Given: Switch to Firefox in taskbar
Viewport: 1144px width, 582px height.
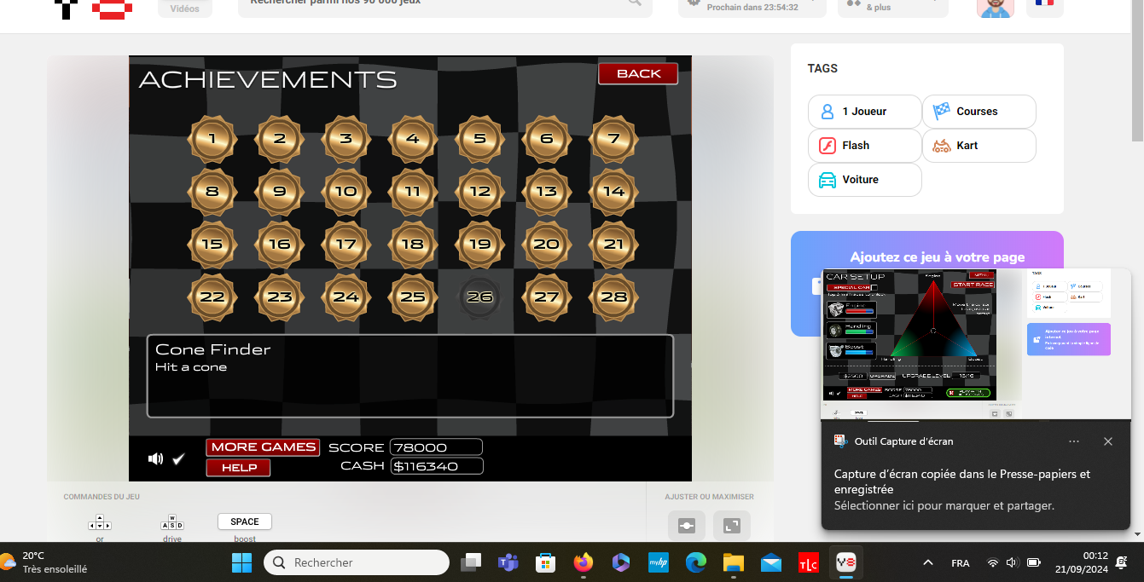Looking at the screenshot, I should 584,562.
